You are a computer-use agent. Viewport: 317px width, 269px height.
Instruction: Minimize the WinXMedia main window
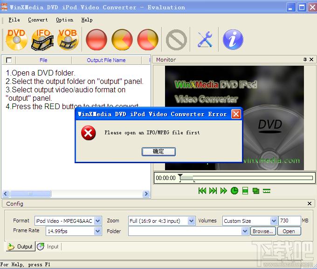pyautogui.click(x=291, y=7)
